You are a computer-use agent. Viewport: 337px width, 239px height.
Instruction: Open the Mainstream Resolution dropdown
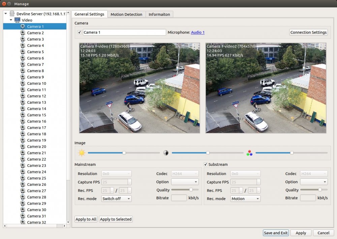tap(116, 173)
